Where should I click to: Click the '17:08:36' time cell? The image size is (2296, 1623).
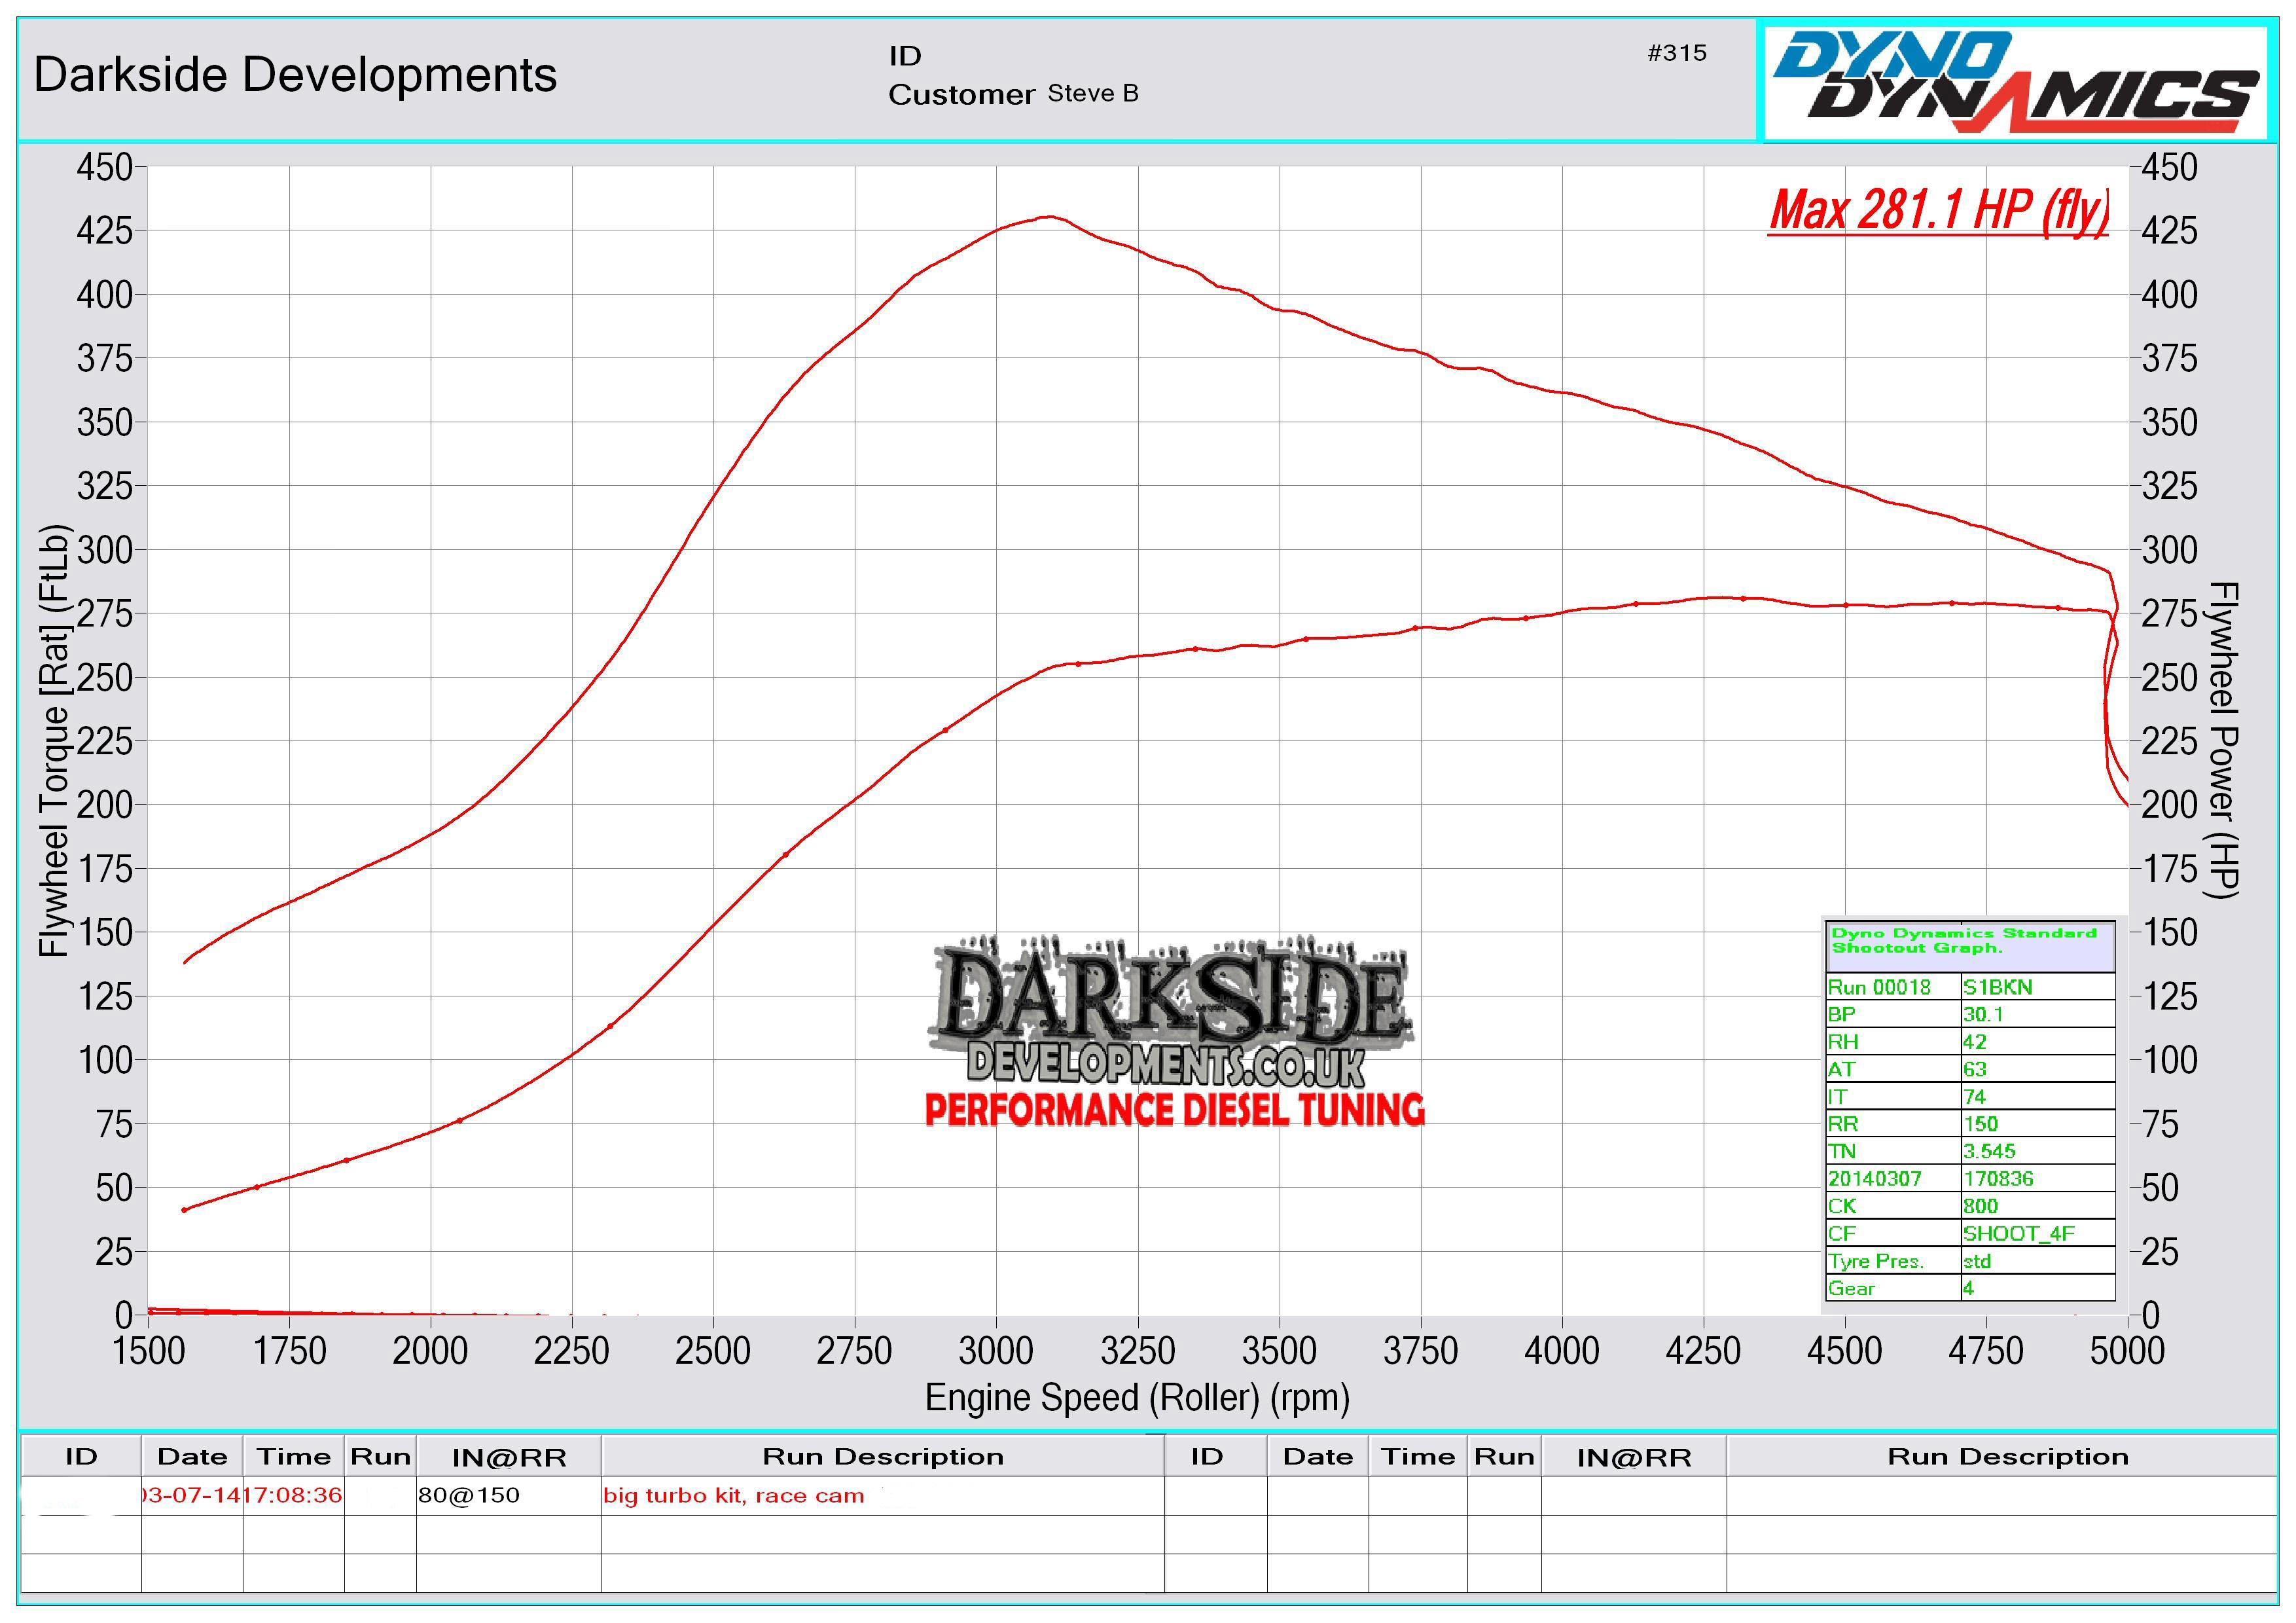click(x=293, y=1495)
